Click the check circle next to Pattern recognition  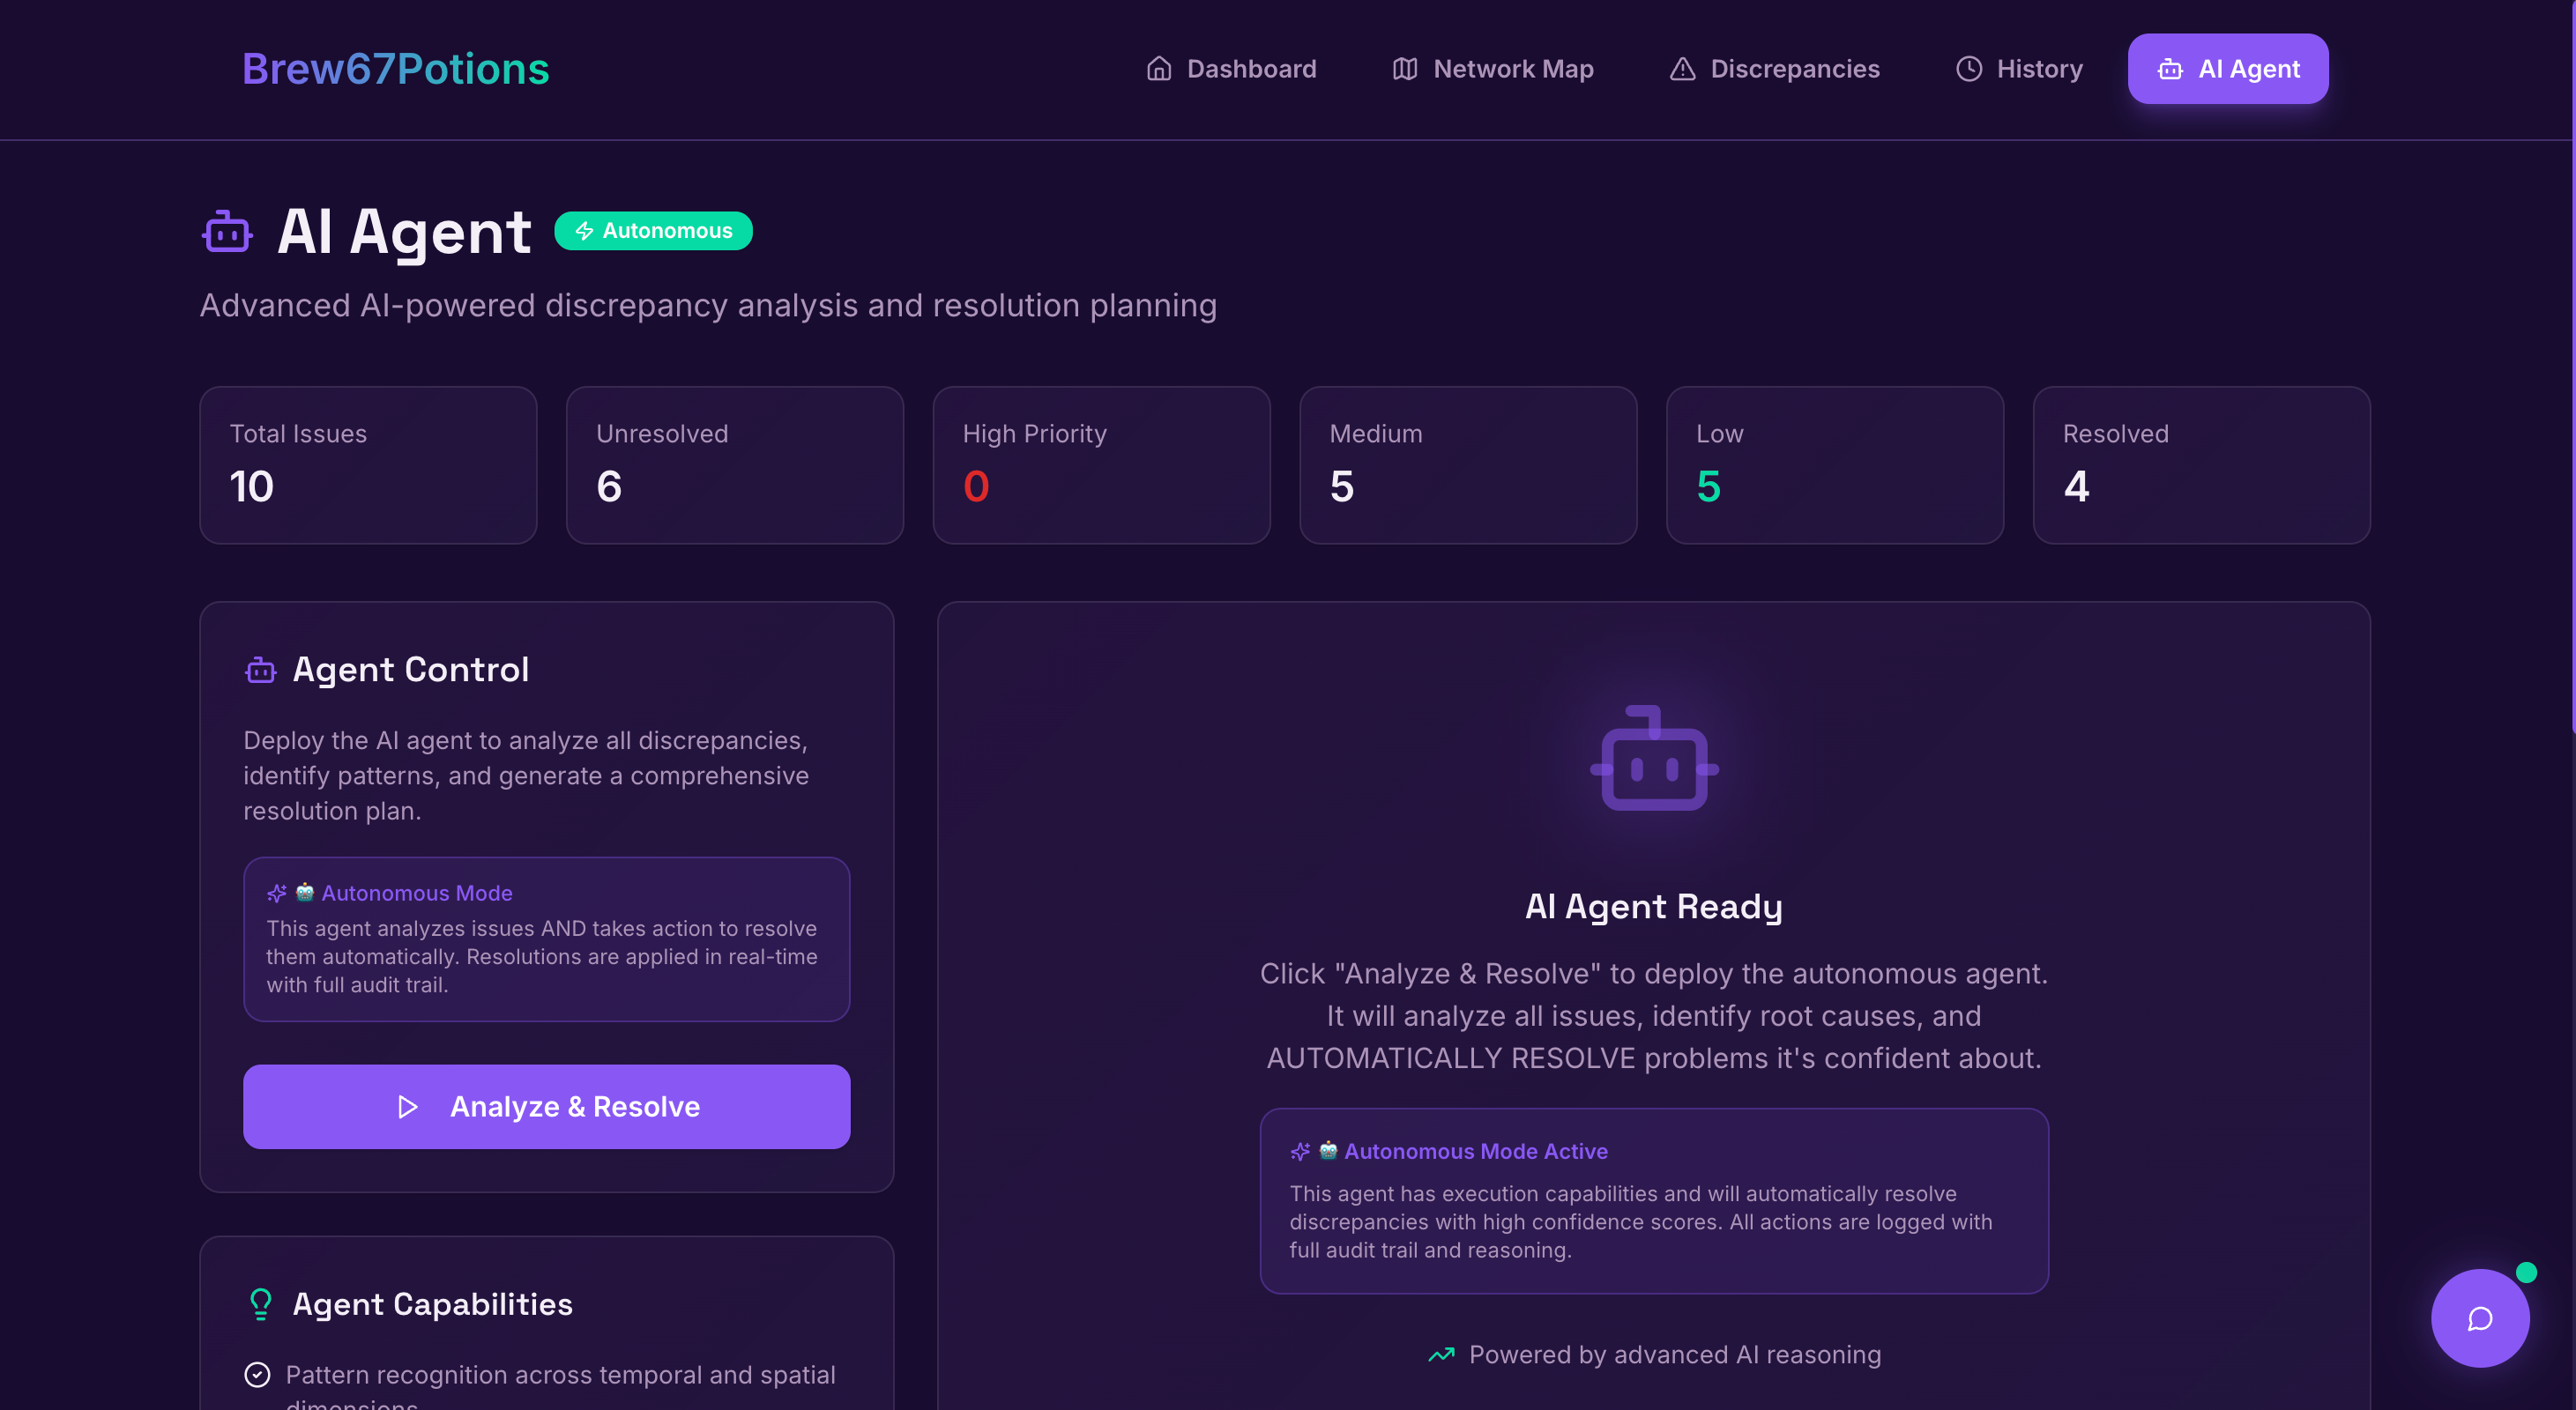pos(257,1375)
